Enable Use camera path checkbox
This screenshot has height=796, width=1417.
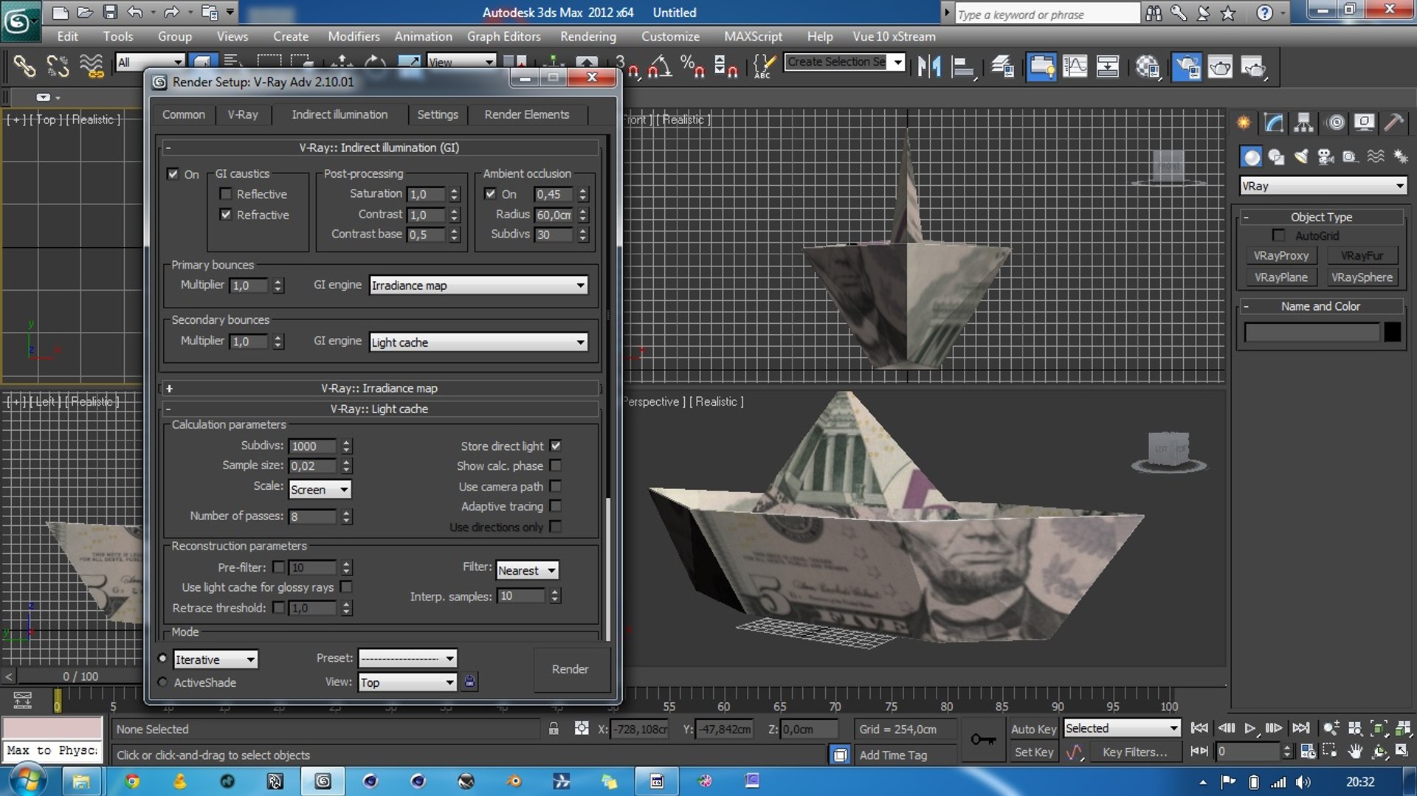[556, 486]
